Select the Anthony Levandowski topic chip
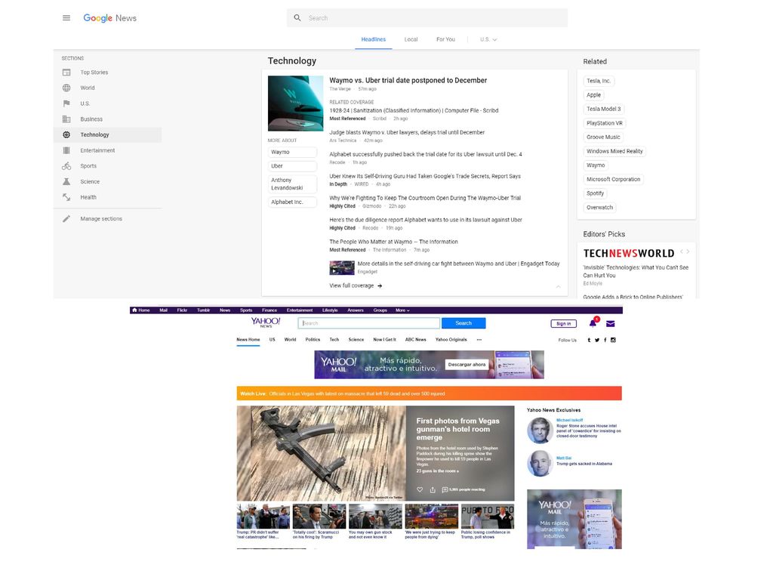Screen dimensions: 773x580 [292, 184]
